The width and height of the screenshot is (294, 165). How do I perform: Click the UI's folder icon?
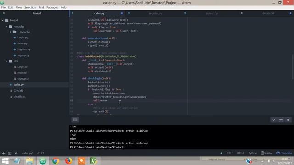click(x=11, y=61)
